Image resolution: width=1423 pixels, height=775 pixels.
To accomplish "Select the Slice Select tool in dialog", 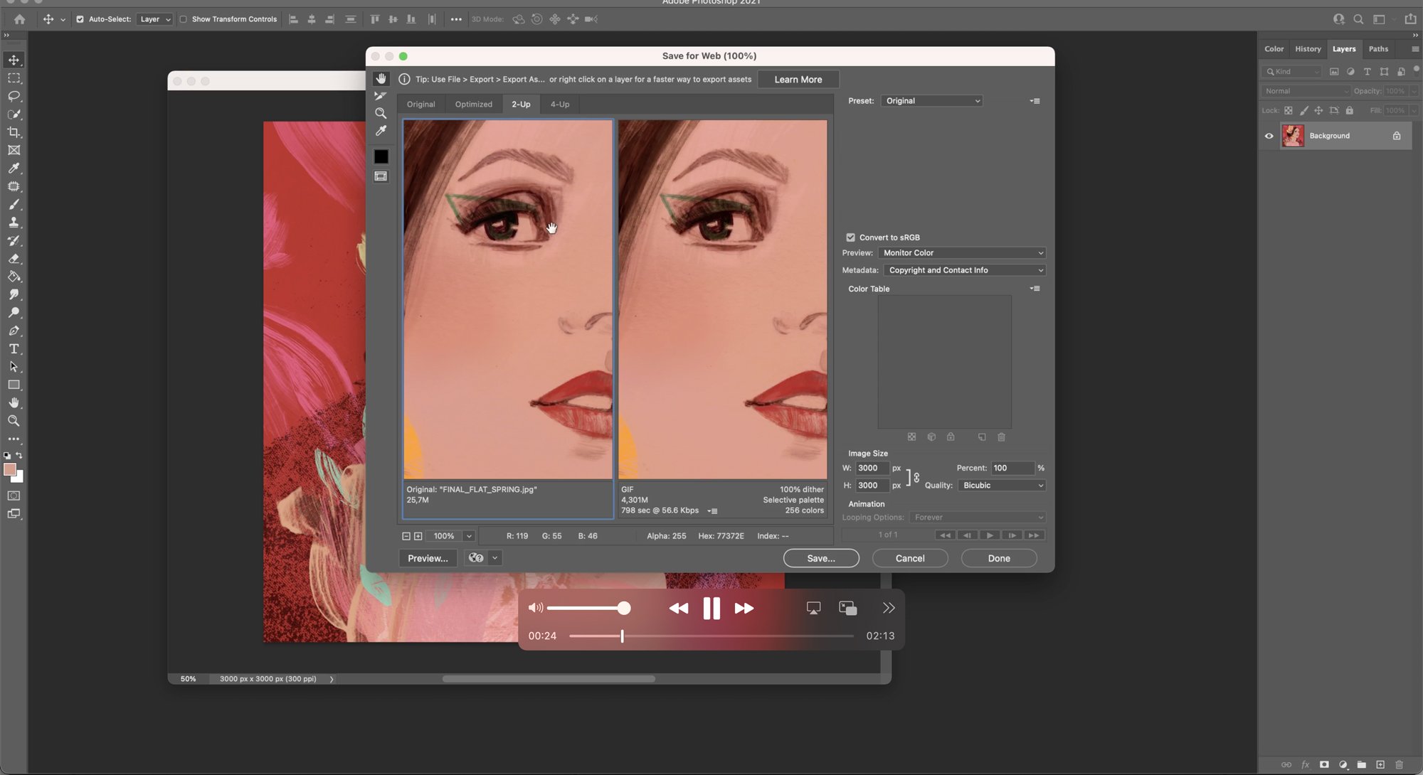I will pyautogui.click(x=381, y=95).
